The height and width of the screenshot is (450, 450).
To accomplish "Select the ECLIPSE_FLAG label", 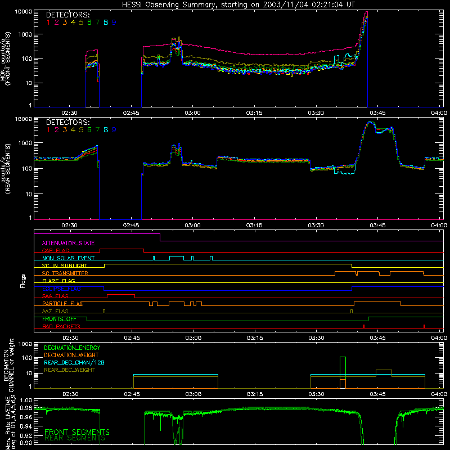I will (61, 289).
